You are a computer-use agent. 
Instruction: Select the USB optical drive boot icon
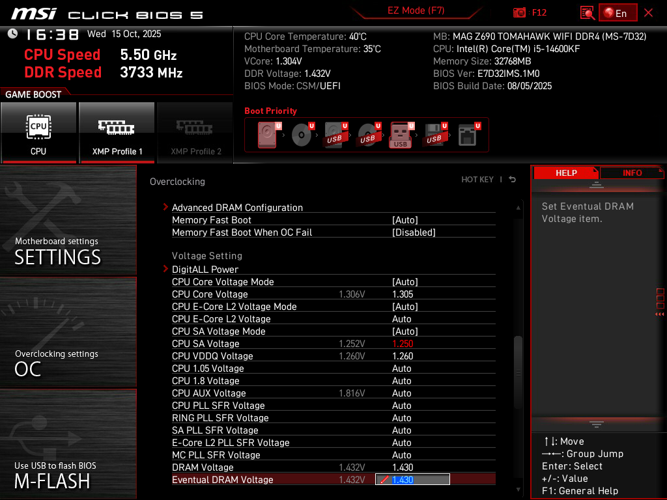pos(369,135)
